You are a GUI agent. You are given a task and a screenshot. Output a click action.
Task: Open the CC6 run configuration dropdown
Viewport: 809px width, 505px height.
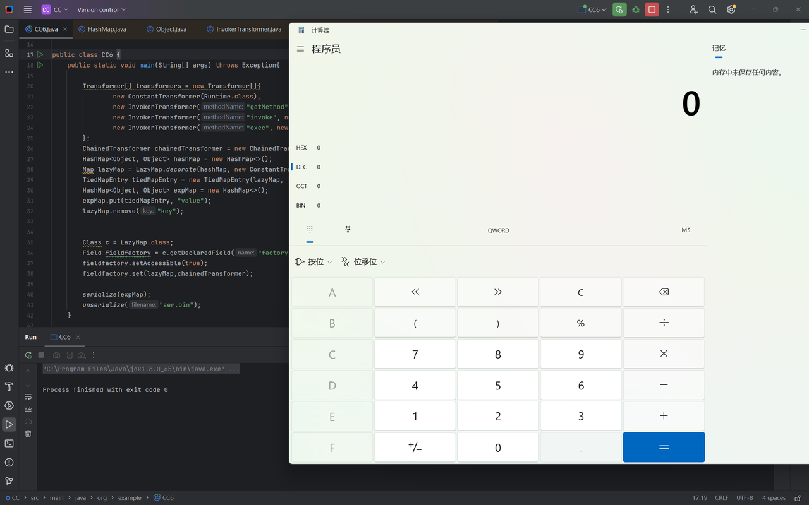tap(593, 9)
